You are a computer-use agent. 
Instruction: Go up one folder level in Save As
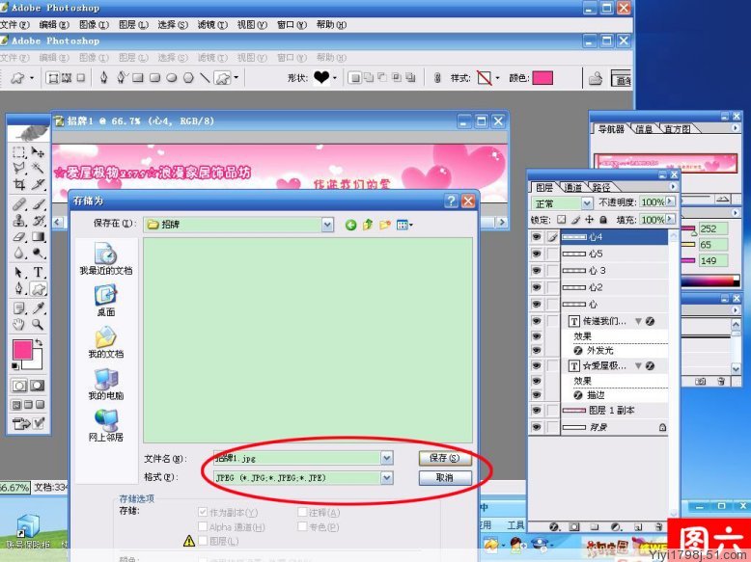368,225
